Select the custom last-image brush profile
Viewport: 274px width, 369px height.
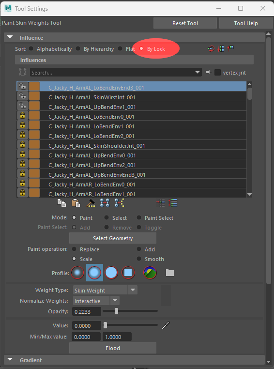click(x=150, y=273)
